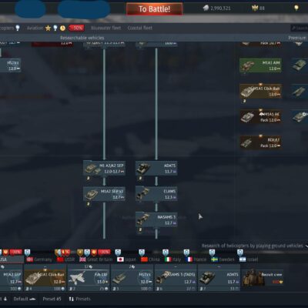
Task: Switch to the Aviation tab
Action: click(x=35, y=28)
